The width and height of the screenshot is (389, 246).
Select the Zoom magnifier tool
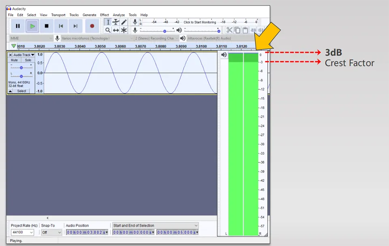tap(108, 30)
